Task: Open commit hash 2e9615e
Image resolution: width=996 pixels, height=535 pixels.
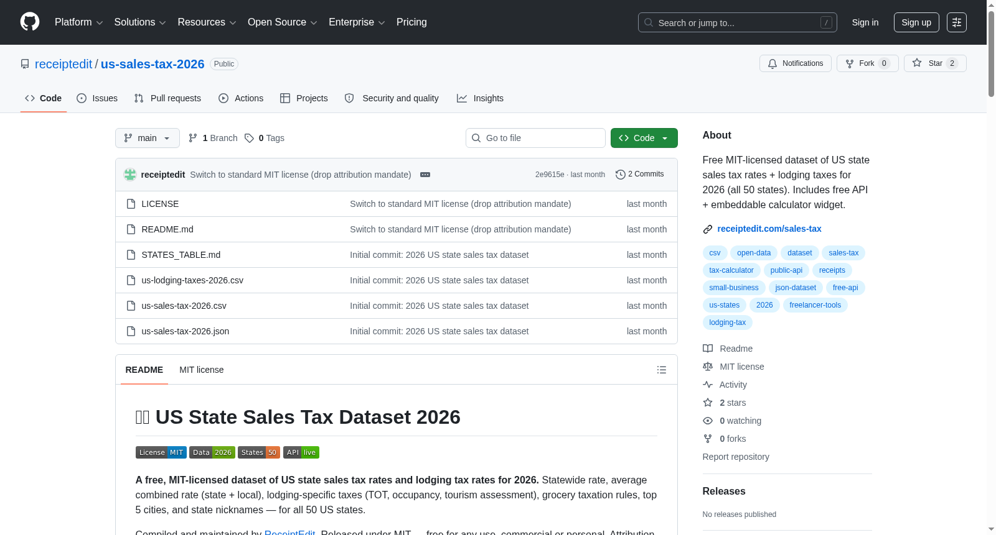Action: click(x=550, y=175)
